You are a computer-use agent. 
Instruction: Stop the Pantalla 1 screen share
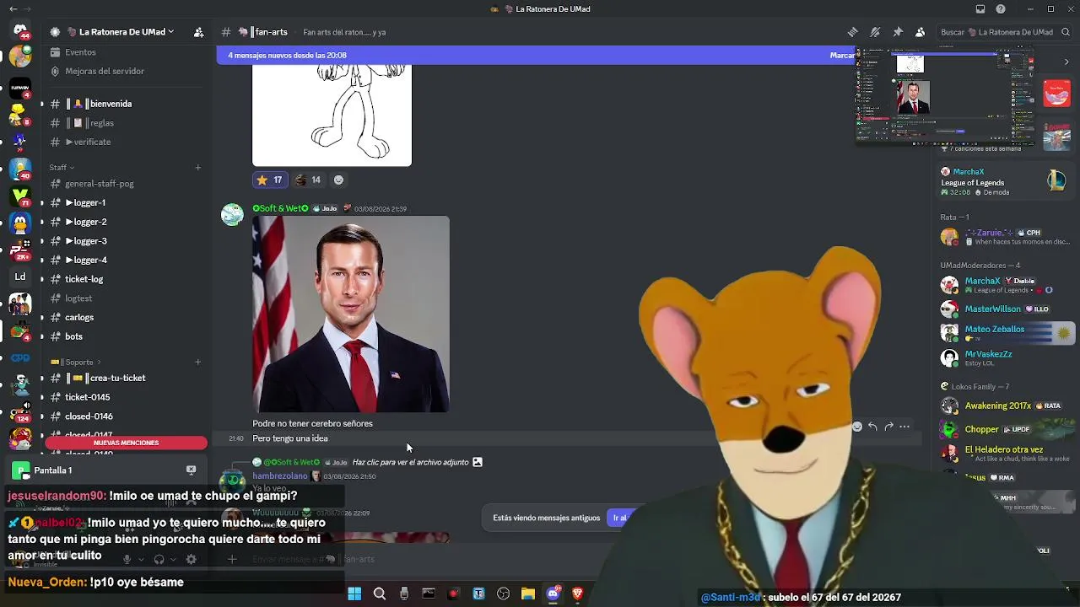point(191,470)
